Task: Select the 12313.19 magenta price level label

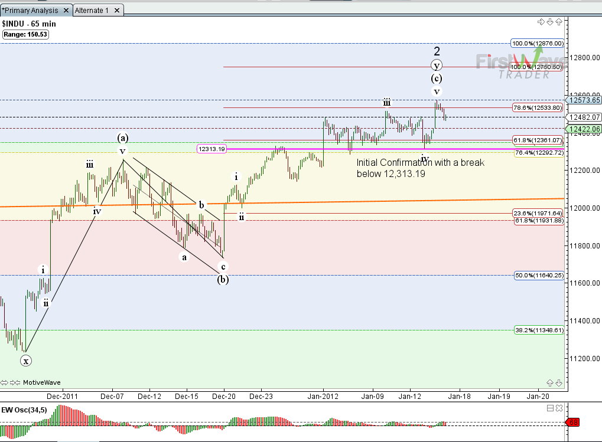Action: [211, 149]
